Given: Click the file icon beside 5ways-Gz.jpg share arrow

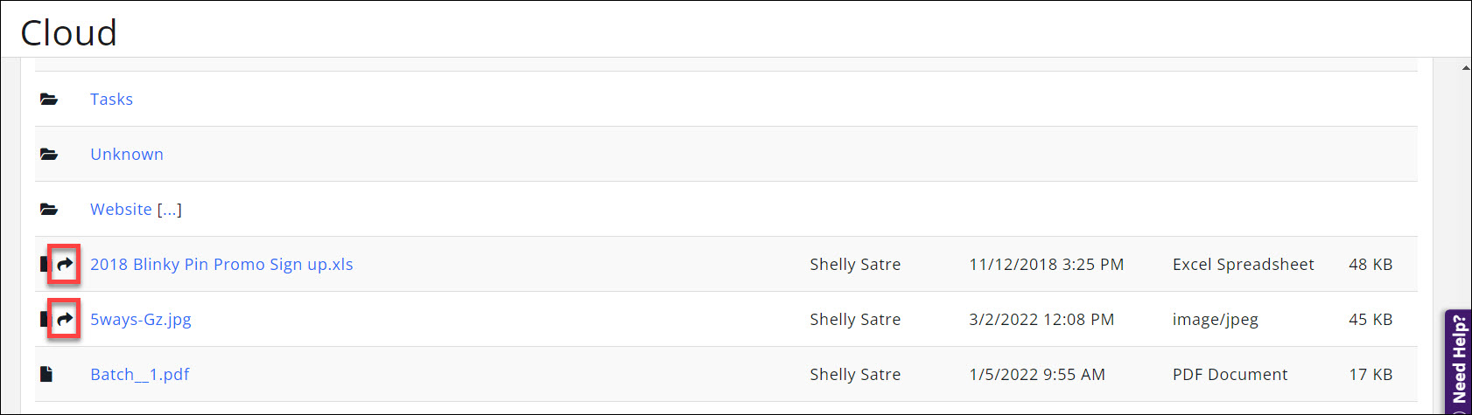Looking at the screenshot, I should click(x=44, y=319).
